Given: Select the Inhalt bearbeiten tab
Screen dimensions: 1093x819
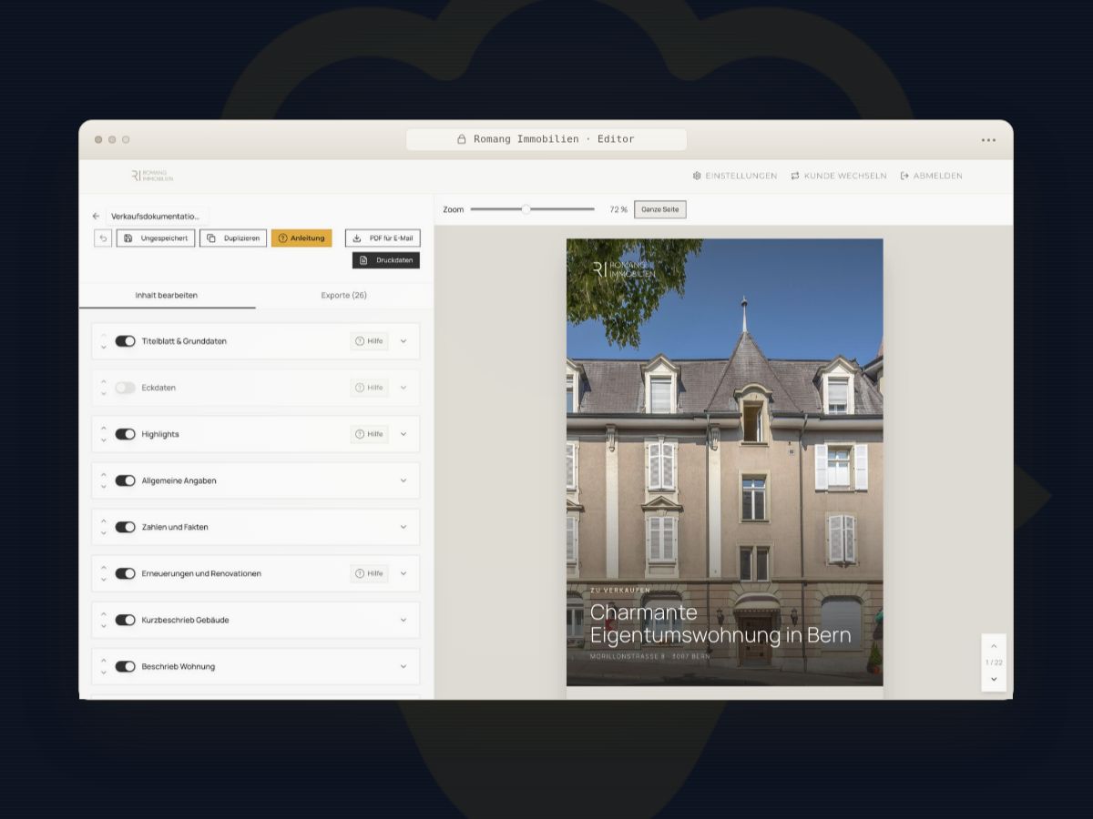Looking at the screenshot, I should pyautogui.click(x=167, y=295).
